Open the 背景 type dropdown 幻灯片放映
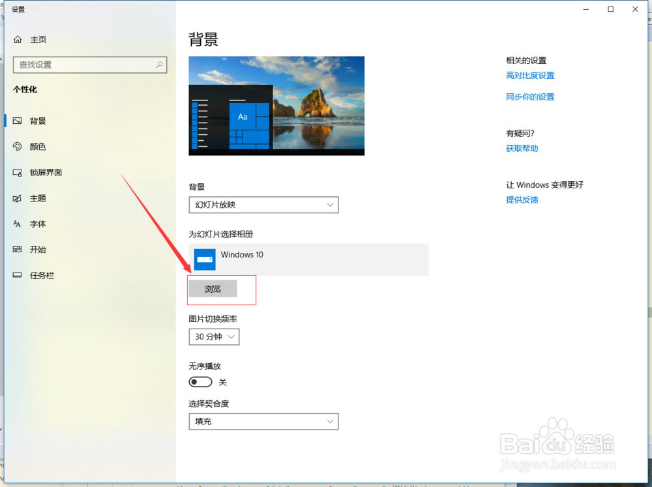This screenshot has width=652, height=487. [x=263, y=205]
